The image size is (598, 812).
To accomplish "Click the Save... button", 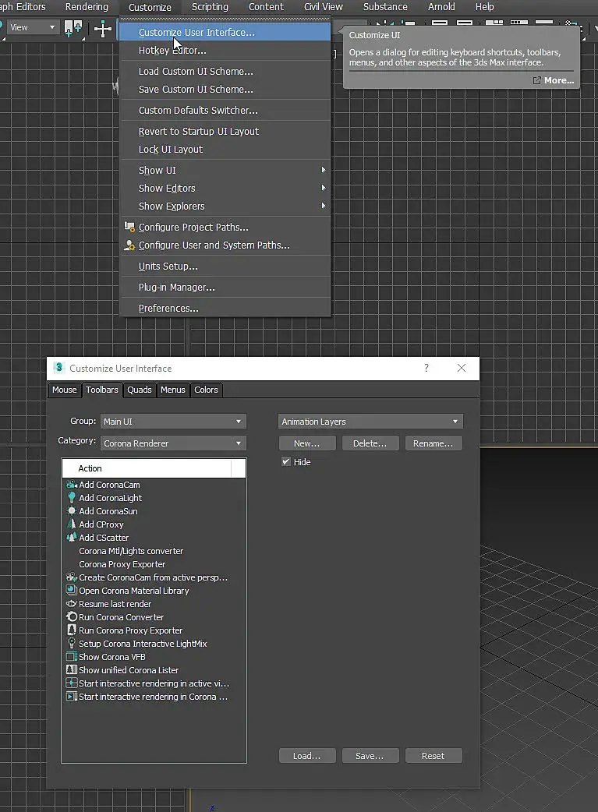I will [370, 756].
